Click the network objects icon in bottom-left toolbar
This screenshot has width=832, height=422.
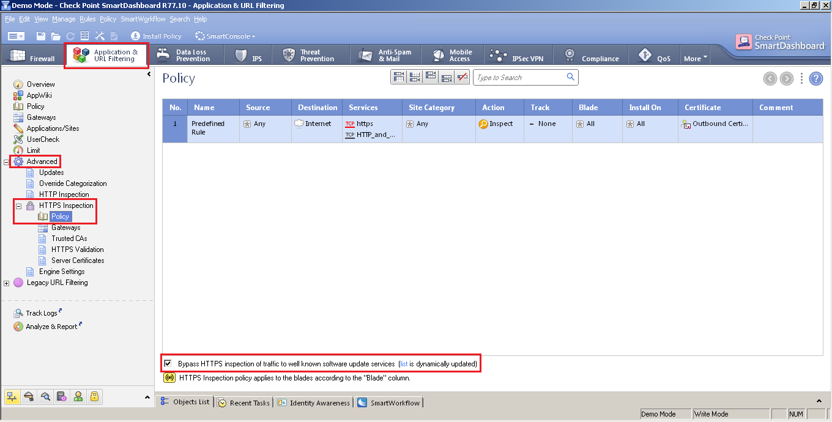click(x=12, y=397)
